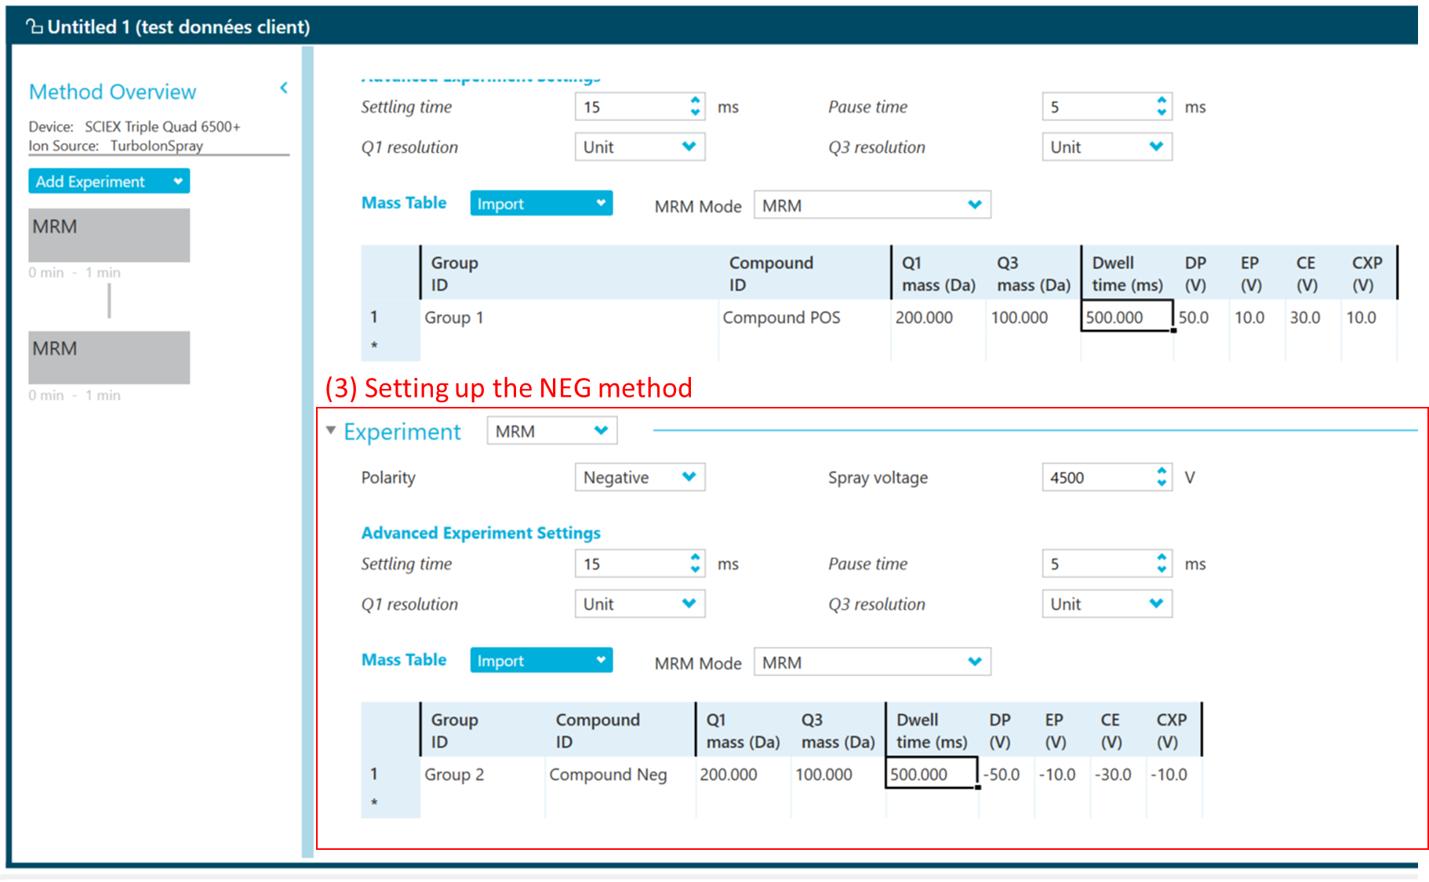Adjust lower Pause time stepper
This screenshot has width=1429, height=882.
(1162, 564)
